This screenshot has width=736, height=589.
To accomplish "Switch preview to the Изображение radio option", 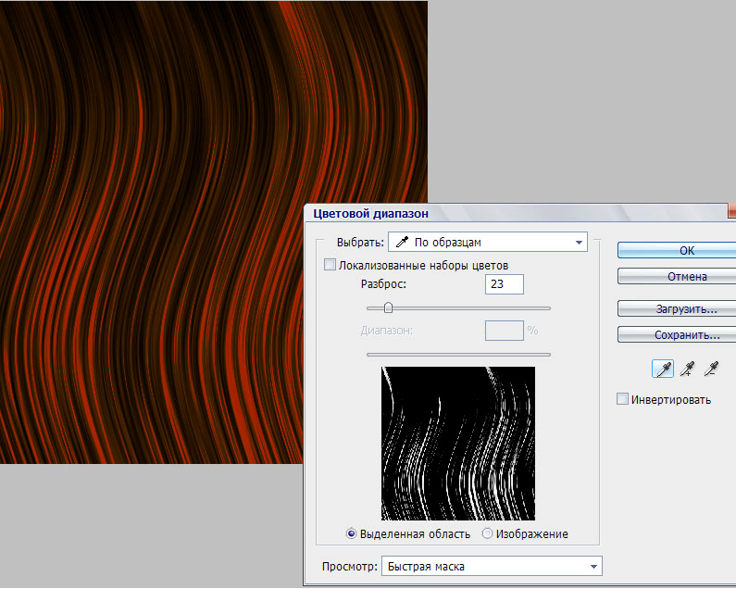I will tap(488, 533).
